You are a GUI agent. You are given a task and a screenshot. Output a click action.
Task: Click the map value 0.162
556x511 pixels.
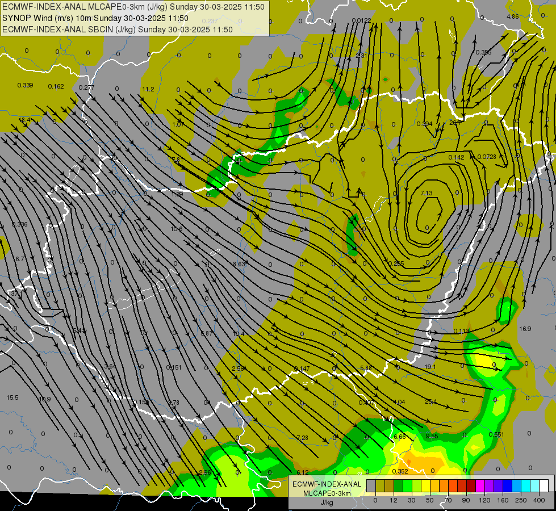click(x=56, y=86)
